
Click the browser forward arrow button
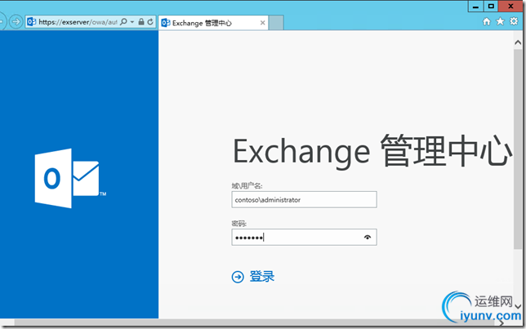(x=16, y=22)
